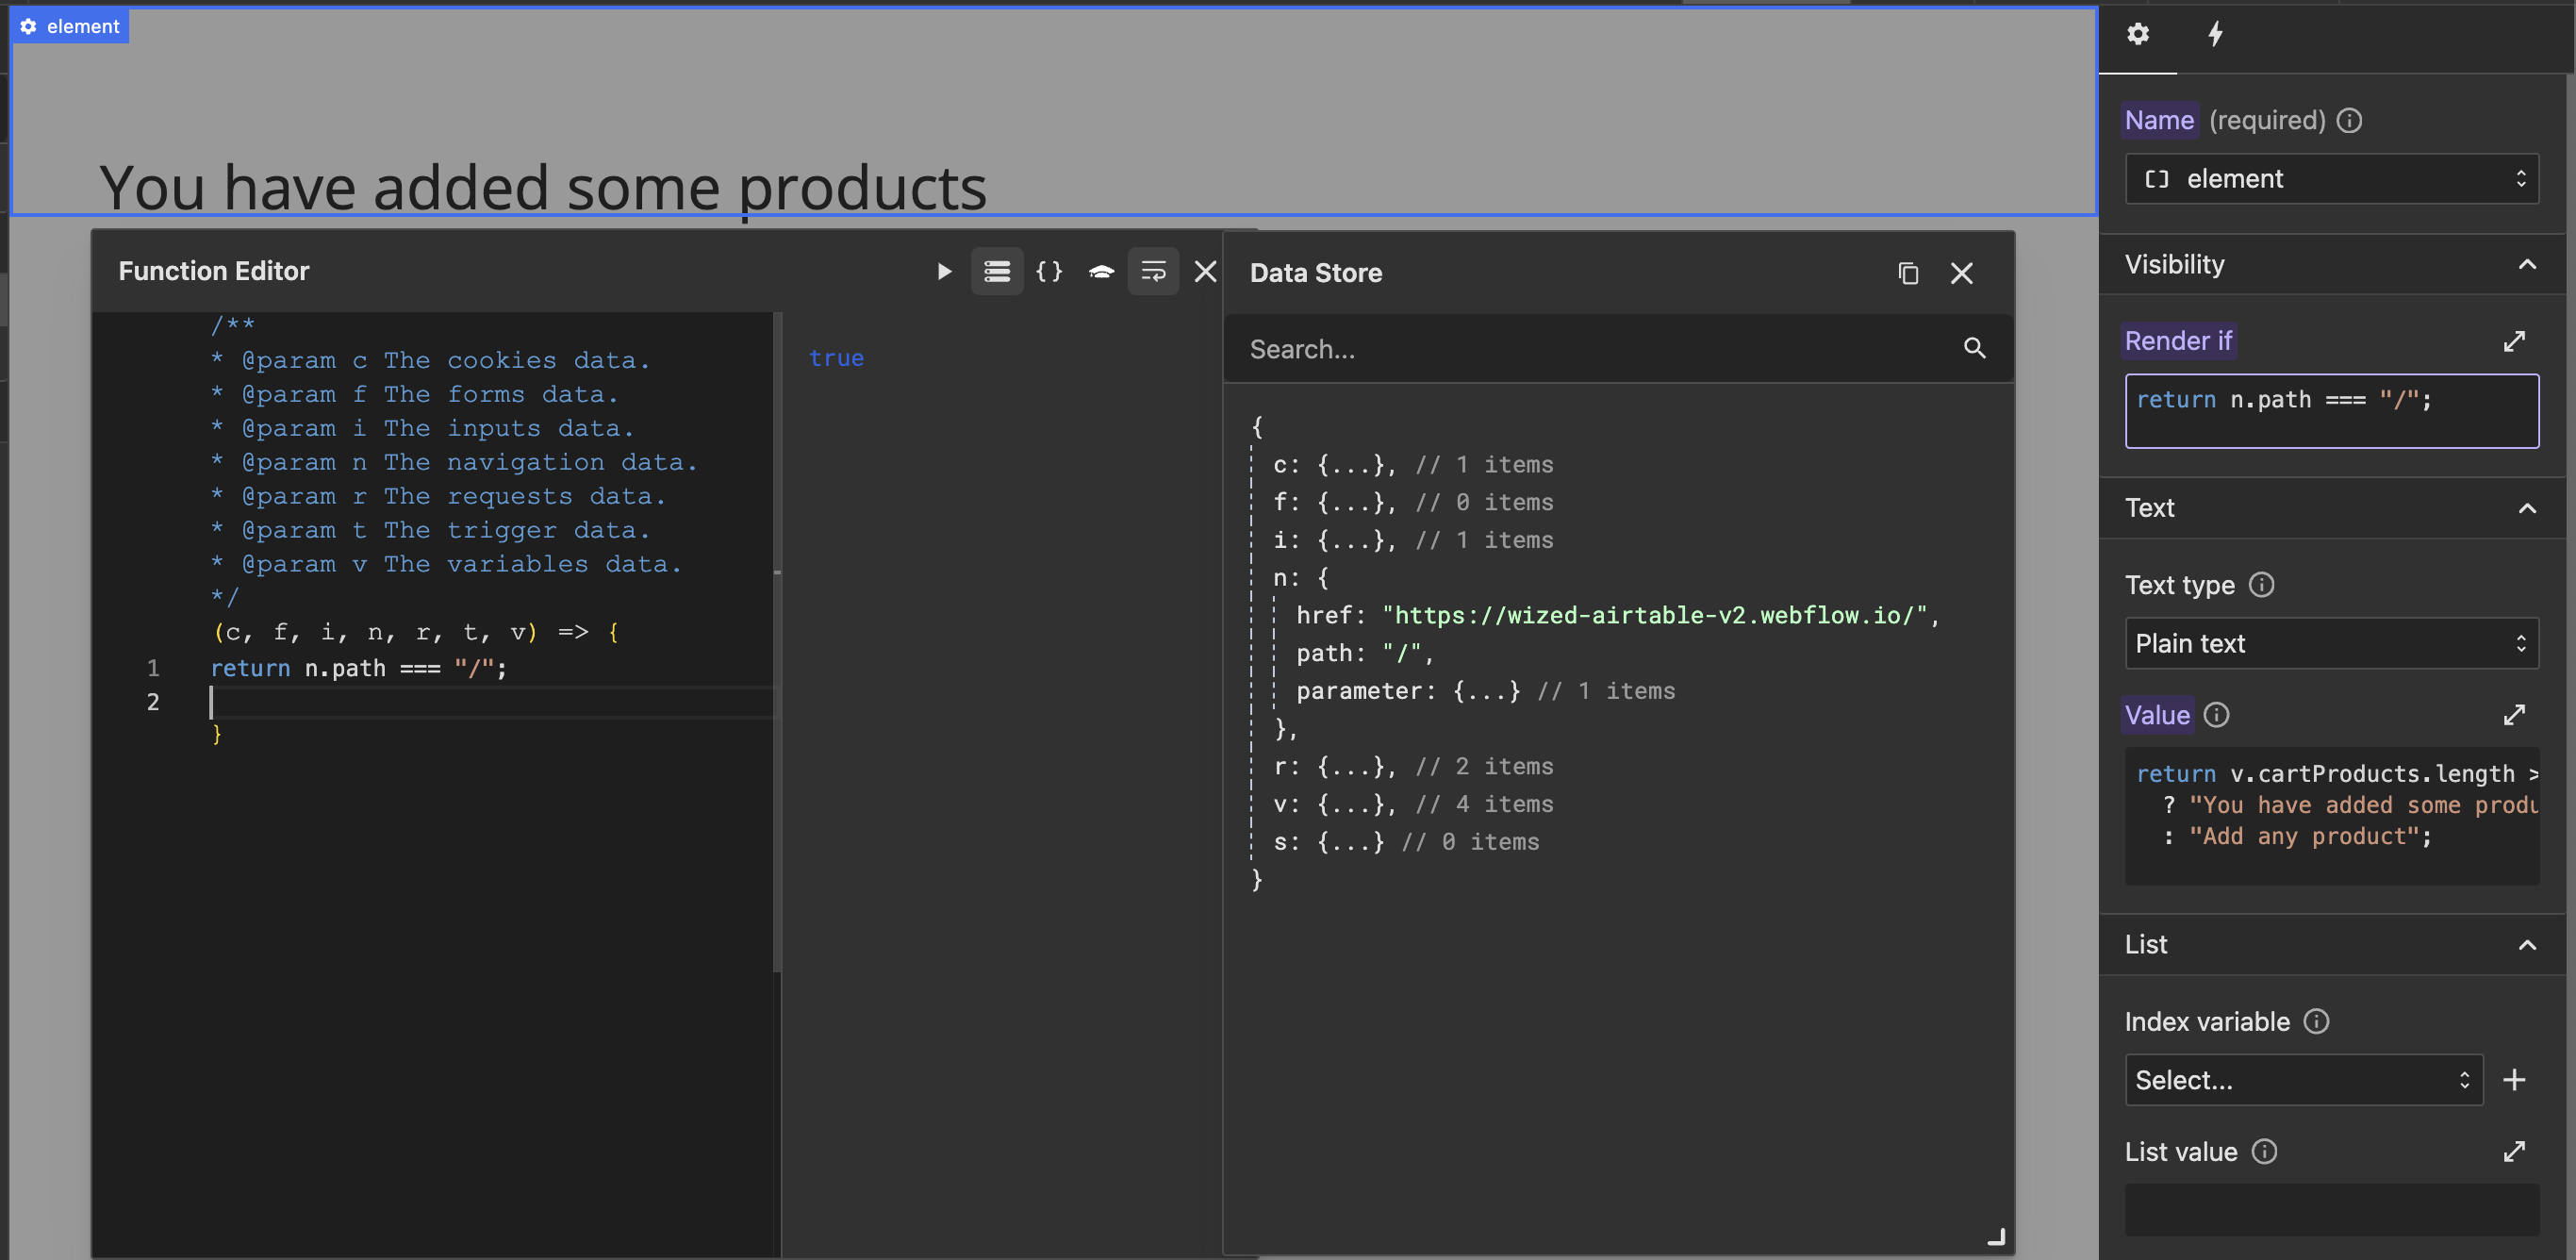Click the hat-shaped icon in Function Editor
The height and width of the screenshot is (1260, 2576).
coord(1101,271)
